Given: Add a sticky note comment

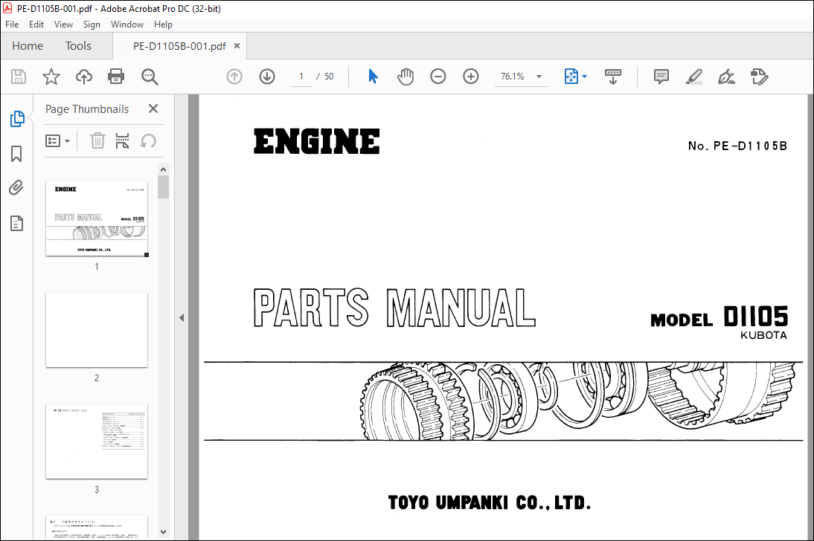Looking at the screenshot, I should (661, 77).
